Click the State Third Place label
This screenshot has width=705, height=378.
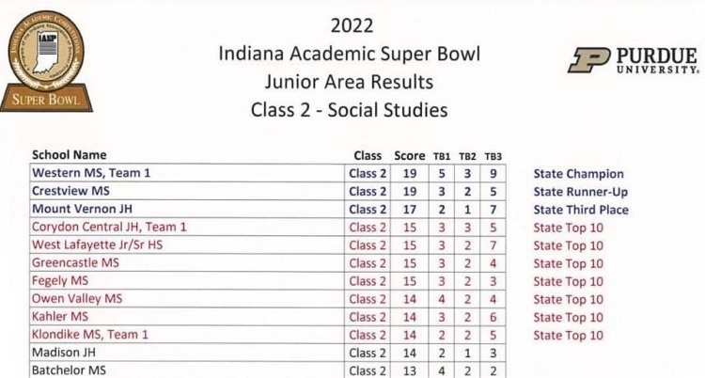click(x=581, y=209)
